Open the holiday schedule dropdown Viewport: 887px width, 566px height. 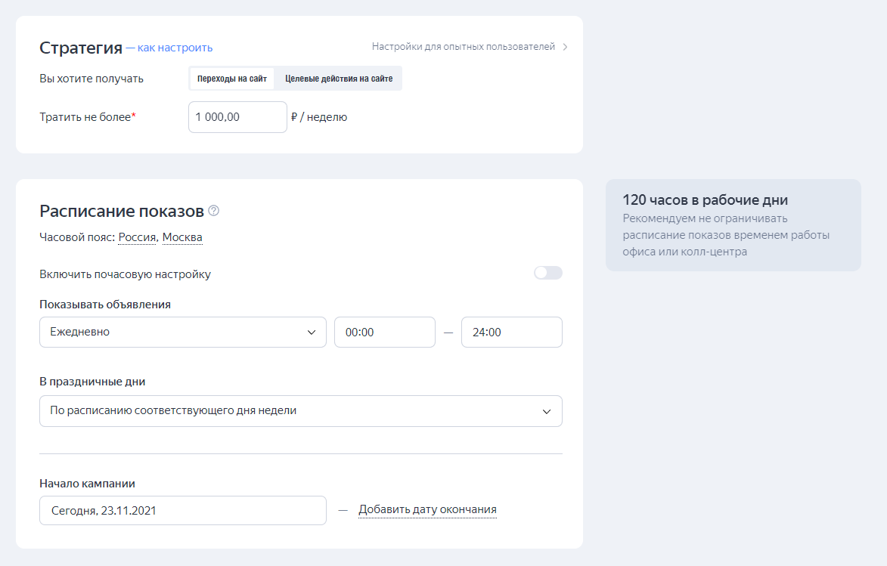click(x=301, y=411)
